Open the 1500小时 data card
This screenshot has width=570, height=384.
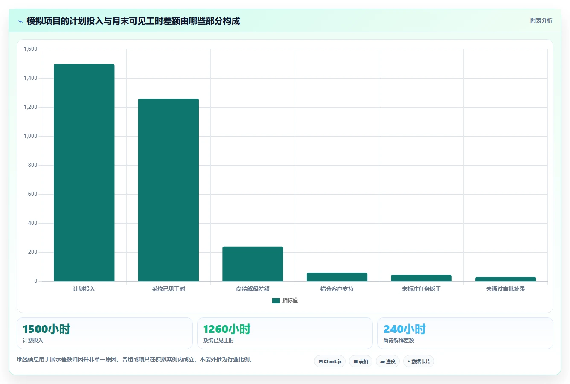(105, 333)
